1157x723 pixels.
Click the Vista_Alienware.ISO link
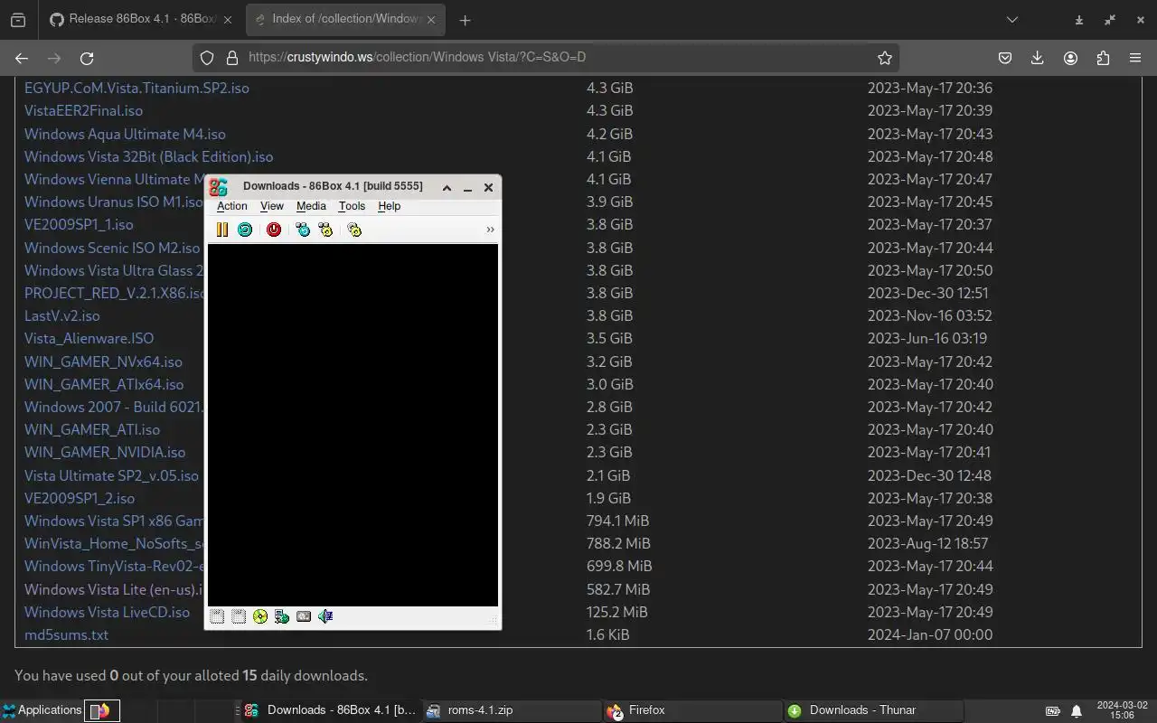coord(89,338)
